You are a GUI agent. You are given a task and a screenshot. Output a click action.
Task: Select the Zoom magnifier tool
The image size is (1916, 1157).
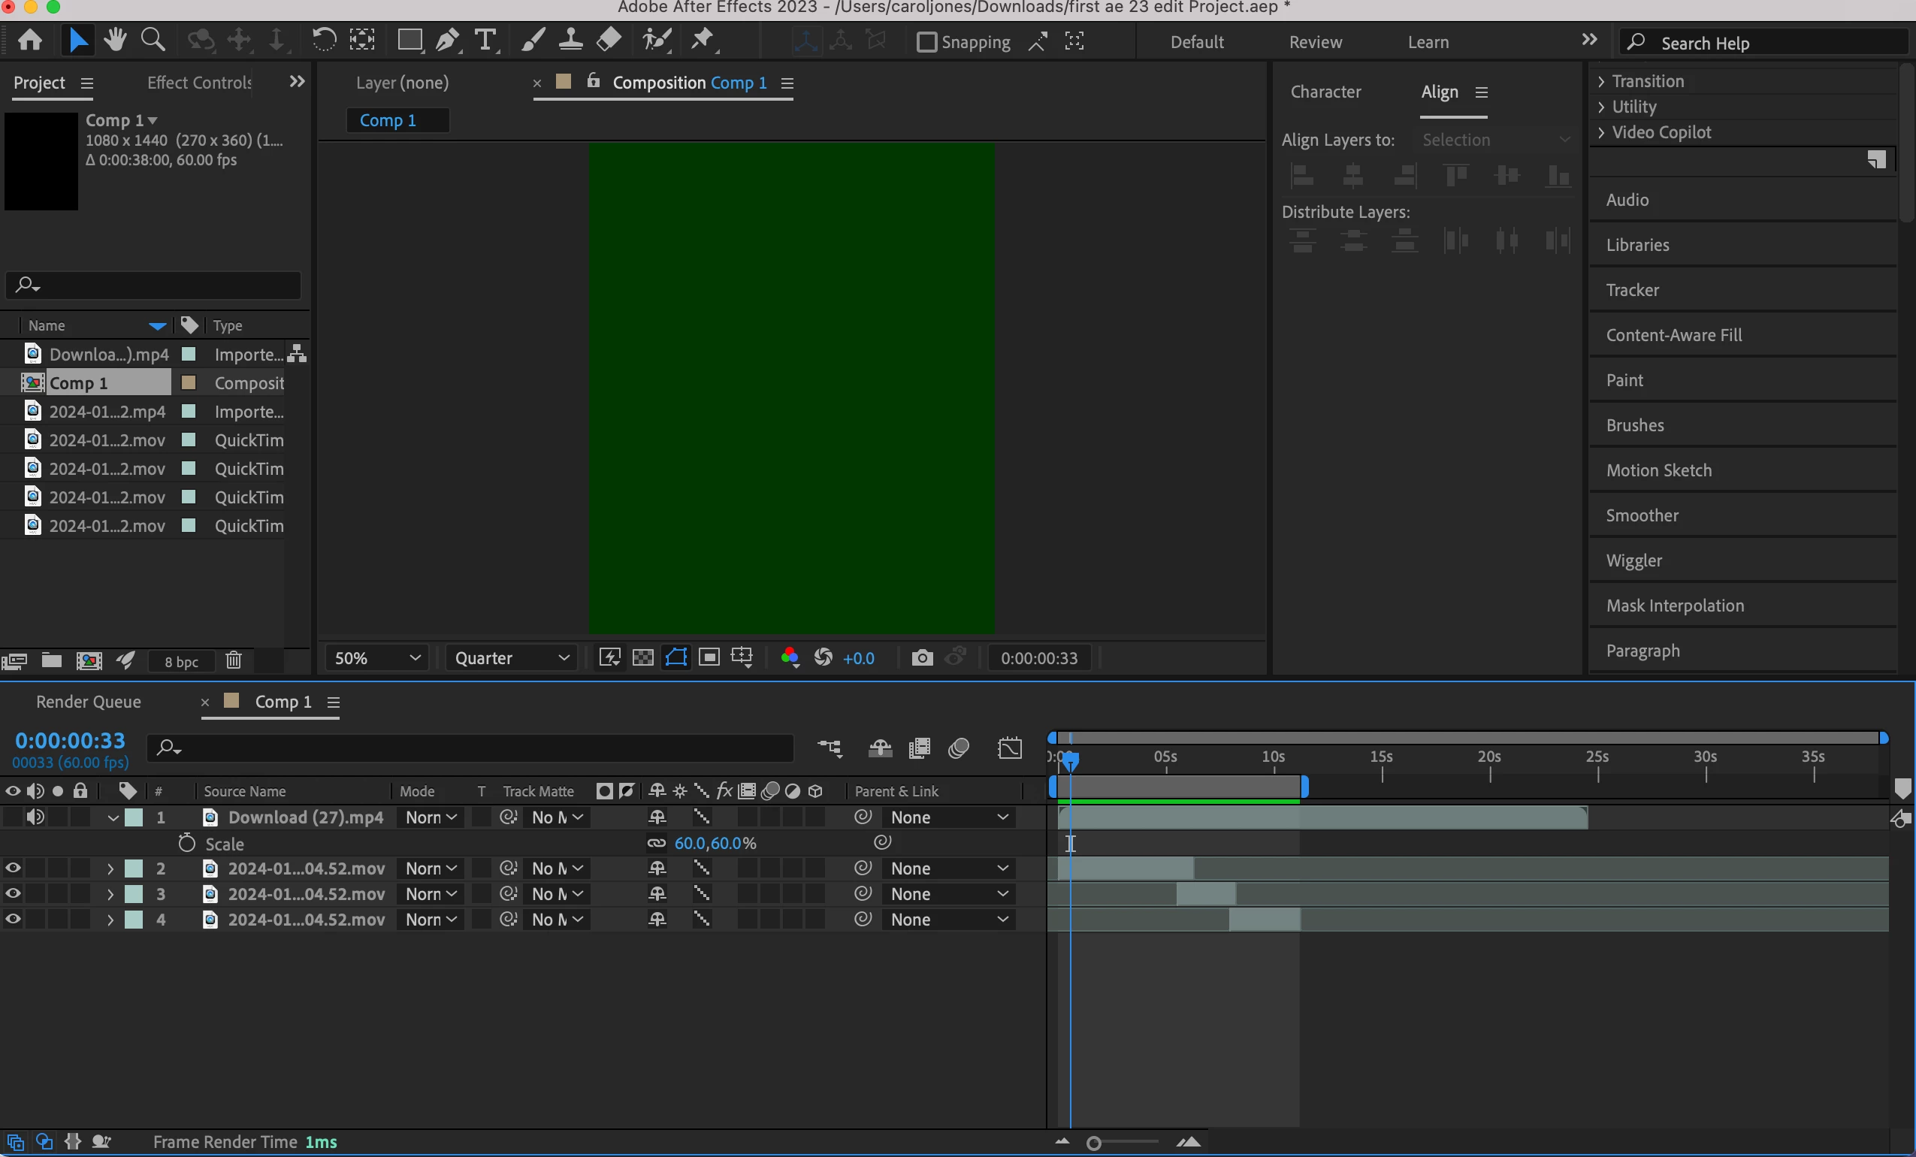click(153, 40)
